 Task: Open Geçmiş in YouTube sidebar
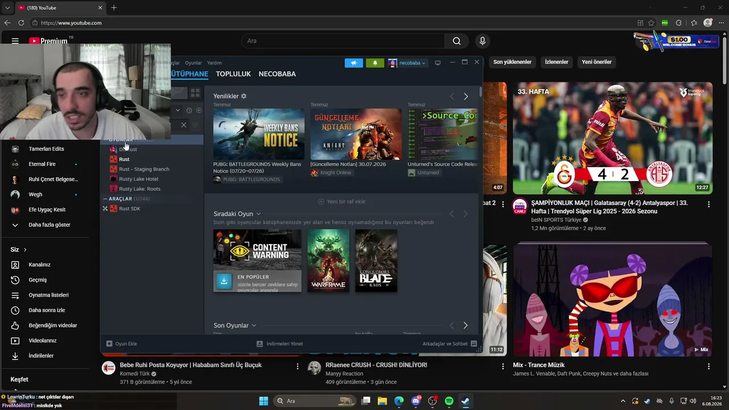[38, 280]
